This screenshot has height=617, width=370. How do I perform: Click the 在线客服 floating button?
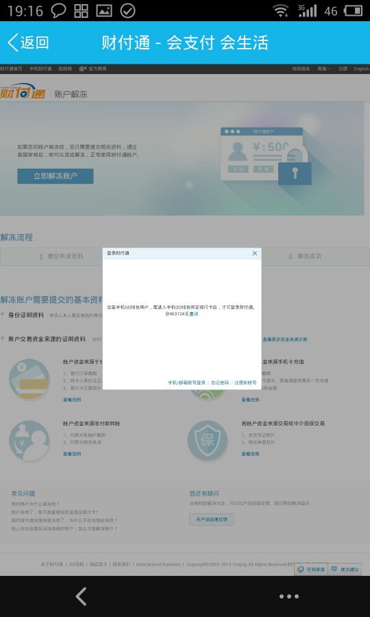click(311, 570)
